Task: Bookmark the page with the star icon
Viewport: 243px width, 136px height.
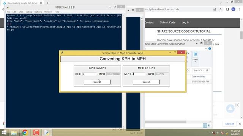Action: 221,9
